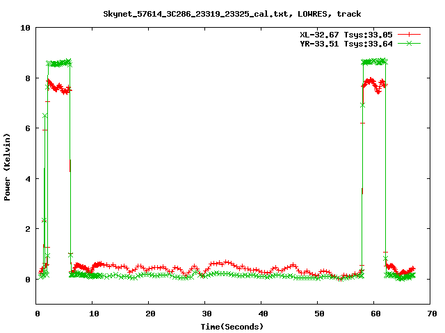Click the Power (Kelvin) axis label
The image size is (445, 333).
(x=7, y=167)
